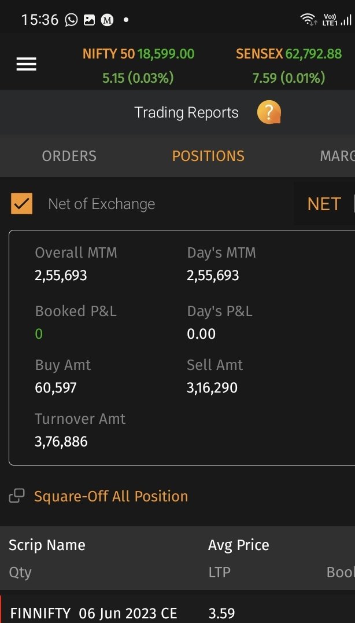The image size is (355, 623).
Task: Tap the gallery image notification icon
Action: [89, 20]
